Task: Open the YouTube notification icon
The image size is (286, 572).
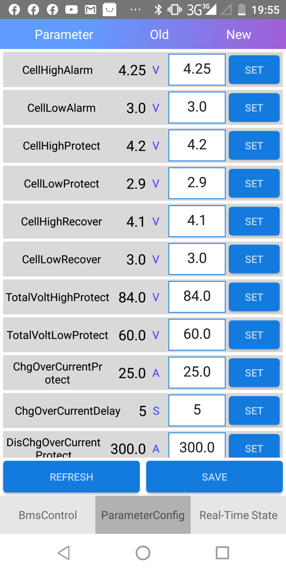Action: [x=71, y=10]
